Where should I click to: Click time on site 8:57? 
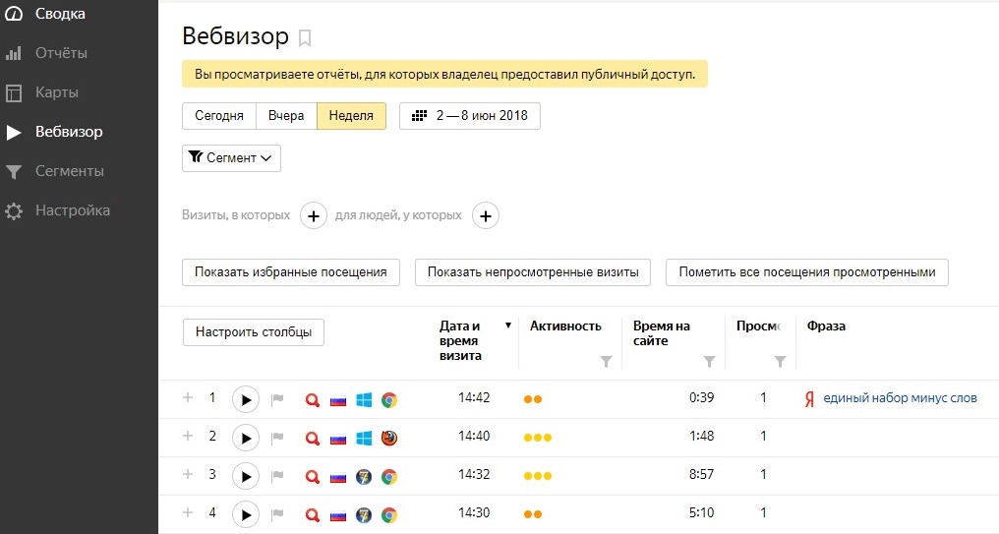pyautogui.click(x=701, y=474)
